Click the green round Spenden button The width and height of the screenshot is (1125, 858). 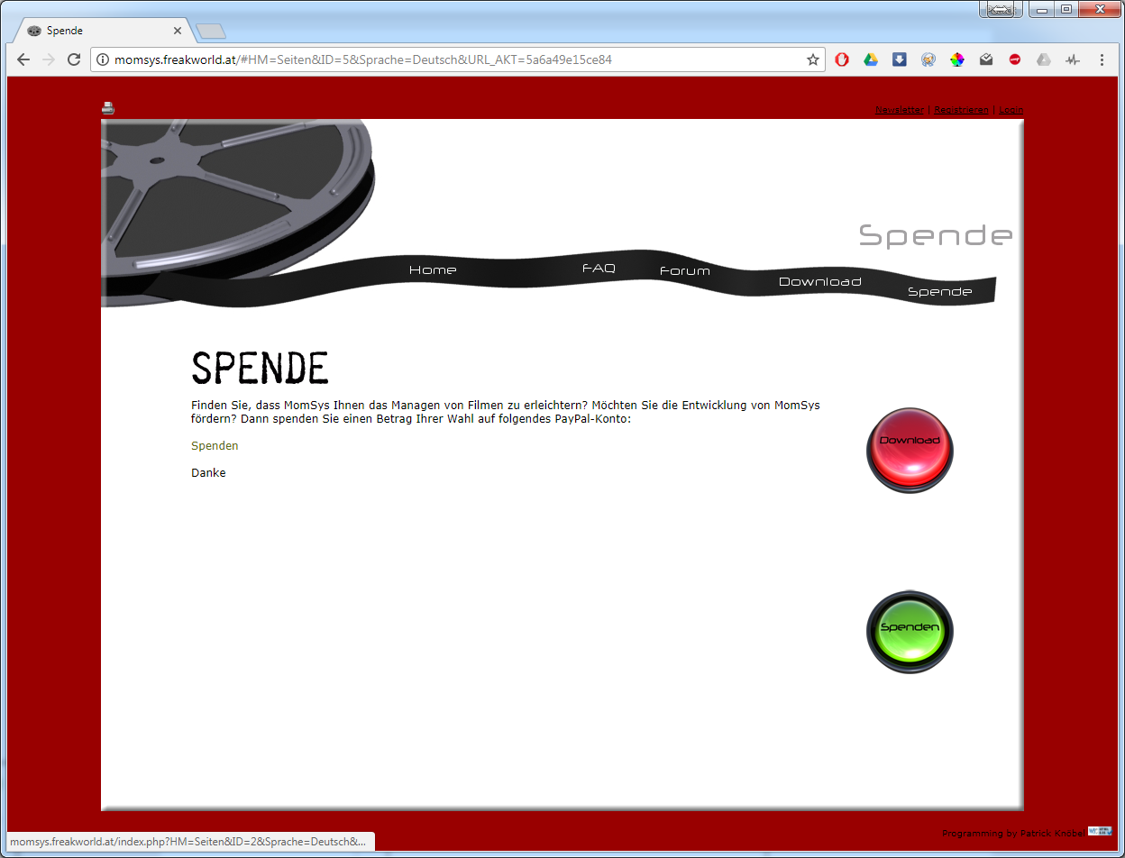pos(910,632)
